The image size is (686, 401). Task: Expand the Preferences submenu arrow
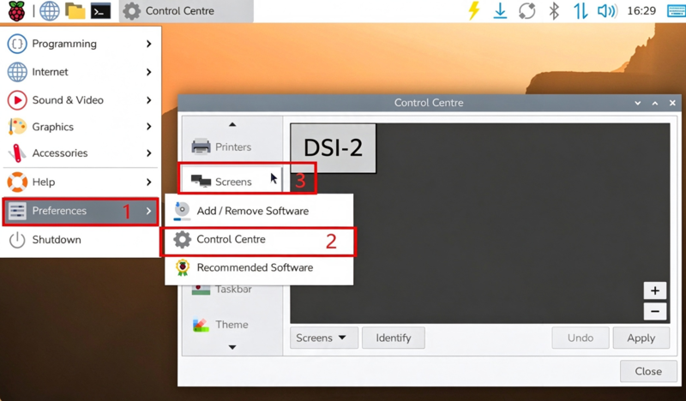coord(149,212)
